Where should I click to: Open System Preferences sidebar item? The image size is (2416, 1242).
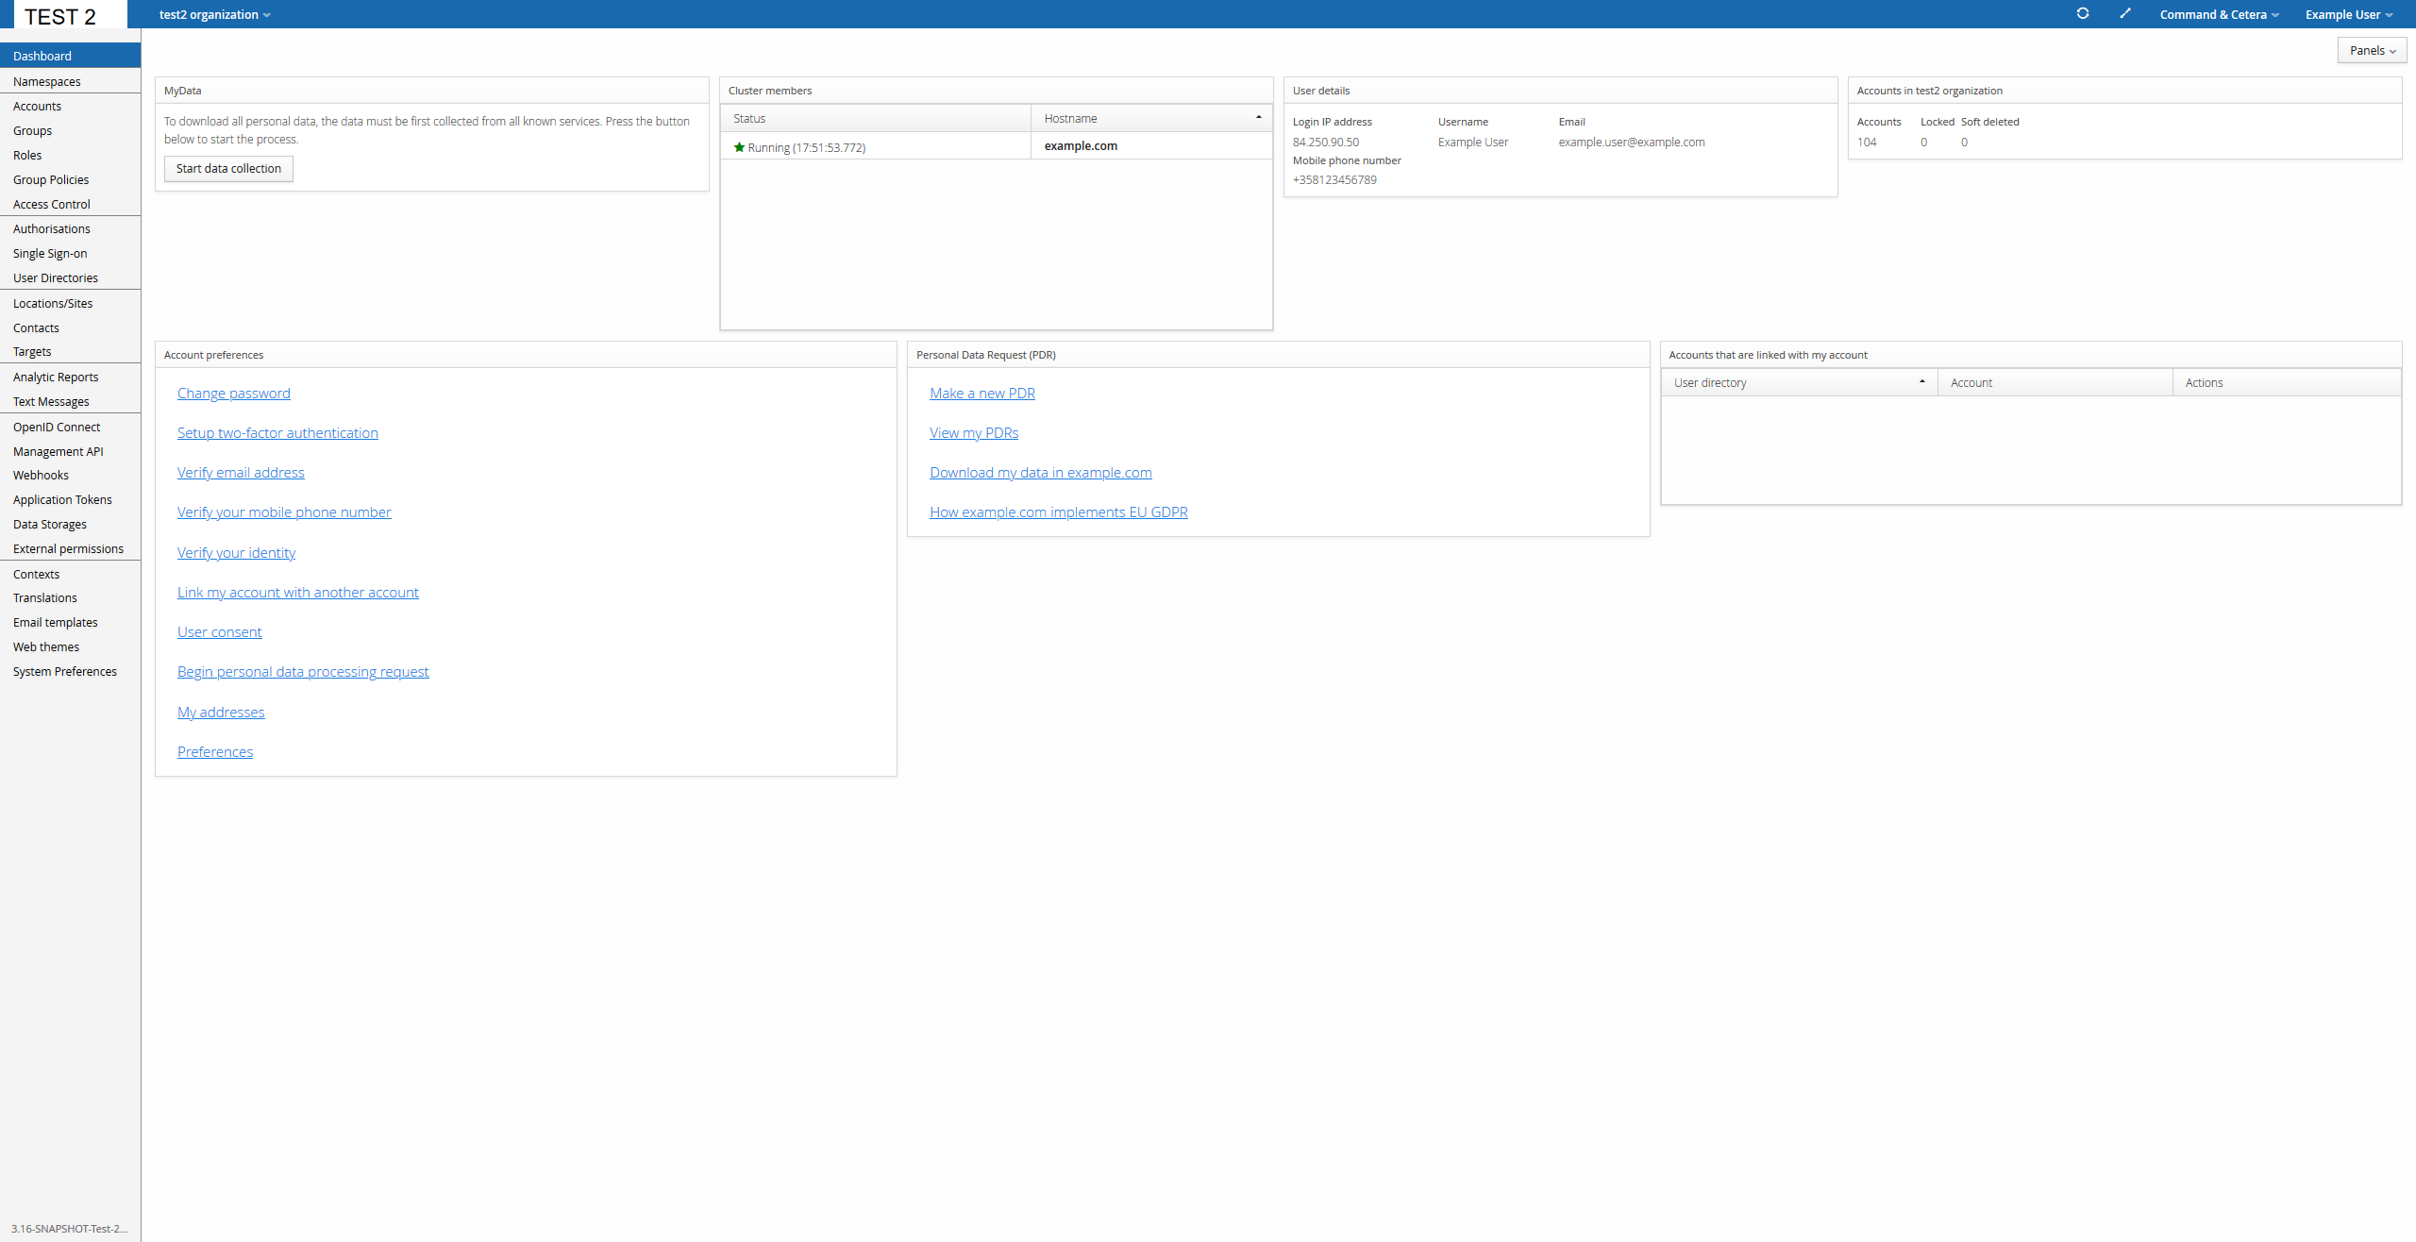pos(65,672)
